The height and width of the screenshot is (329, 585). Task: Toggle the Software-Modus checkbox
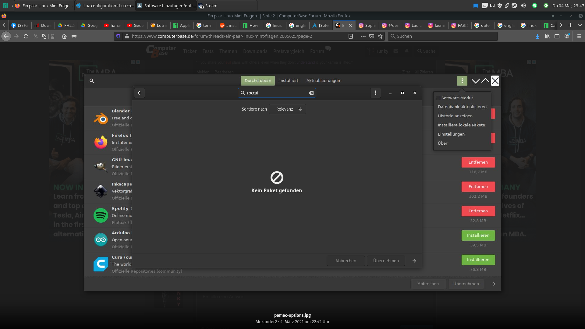click(438, 98)
